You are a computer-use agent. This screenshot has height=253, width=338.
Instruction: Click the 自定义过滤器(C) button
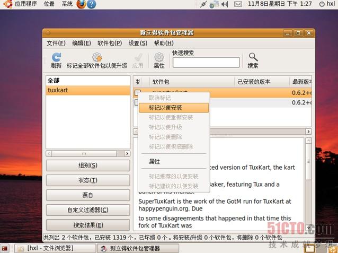click(x=88, y=210)
